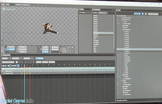Image resolution: width=162 pixels, height=104 pixels.
Task: Toggle visibility dot for Draw Order row
Action: tap(117, 23)
